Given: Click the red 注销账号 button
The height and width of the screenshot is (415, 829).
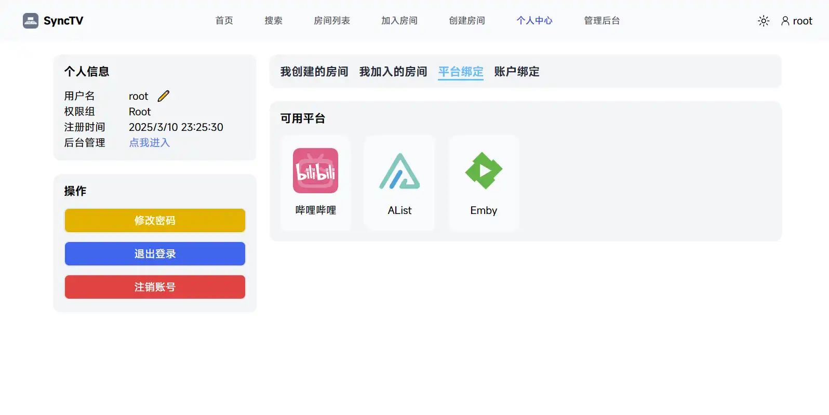Looking at the screenshot, I should (x=155, y=287).
